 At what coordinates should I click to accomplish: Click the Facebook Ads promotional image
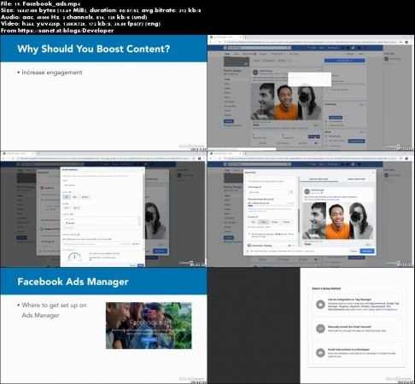click(x=149, y=325)
